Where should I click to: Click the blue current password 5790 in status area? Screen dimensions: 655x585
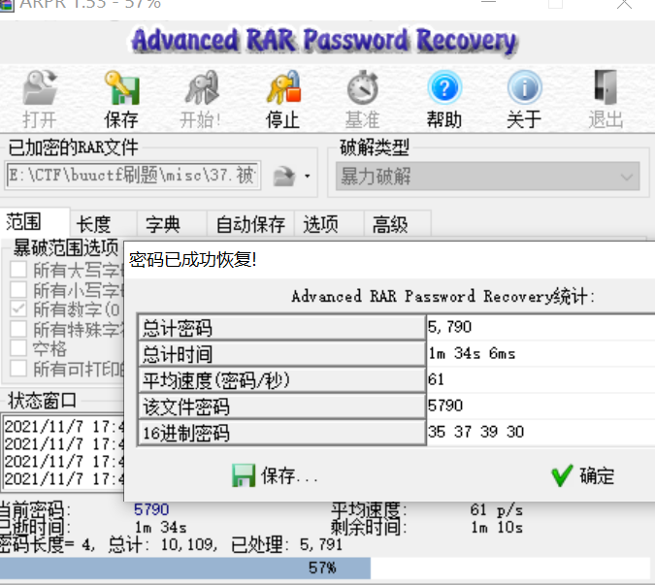(151, 509)
